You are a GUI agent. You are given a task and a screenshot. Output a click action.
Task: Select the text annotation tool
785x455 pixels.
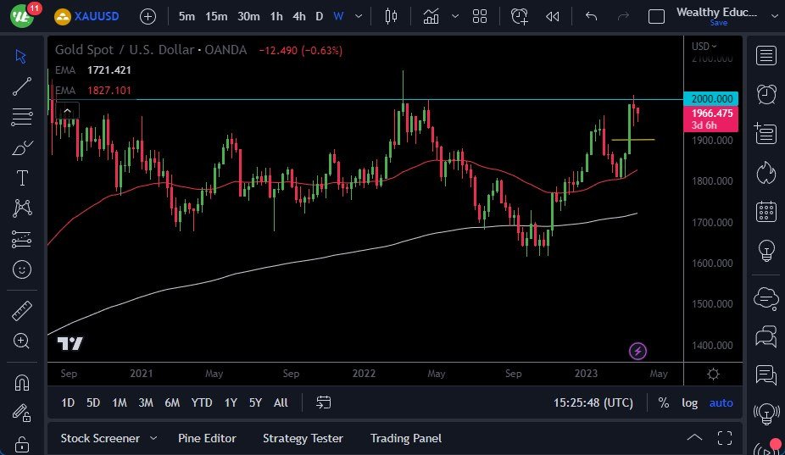pos(22,178)
